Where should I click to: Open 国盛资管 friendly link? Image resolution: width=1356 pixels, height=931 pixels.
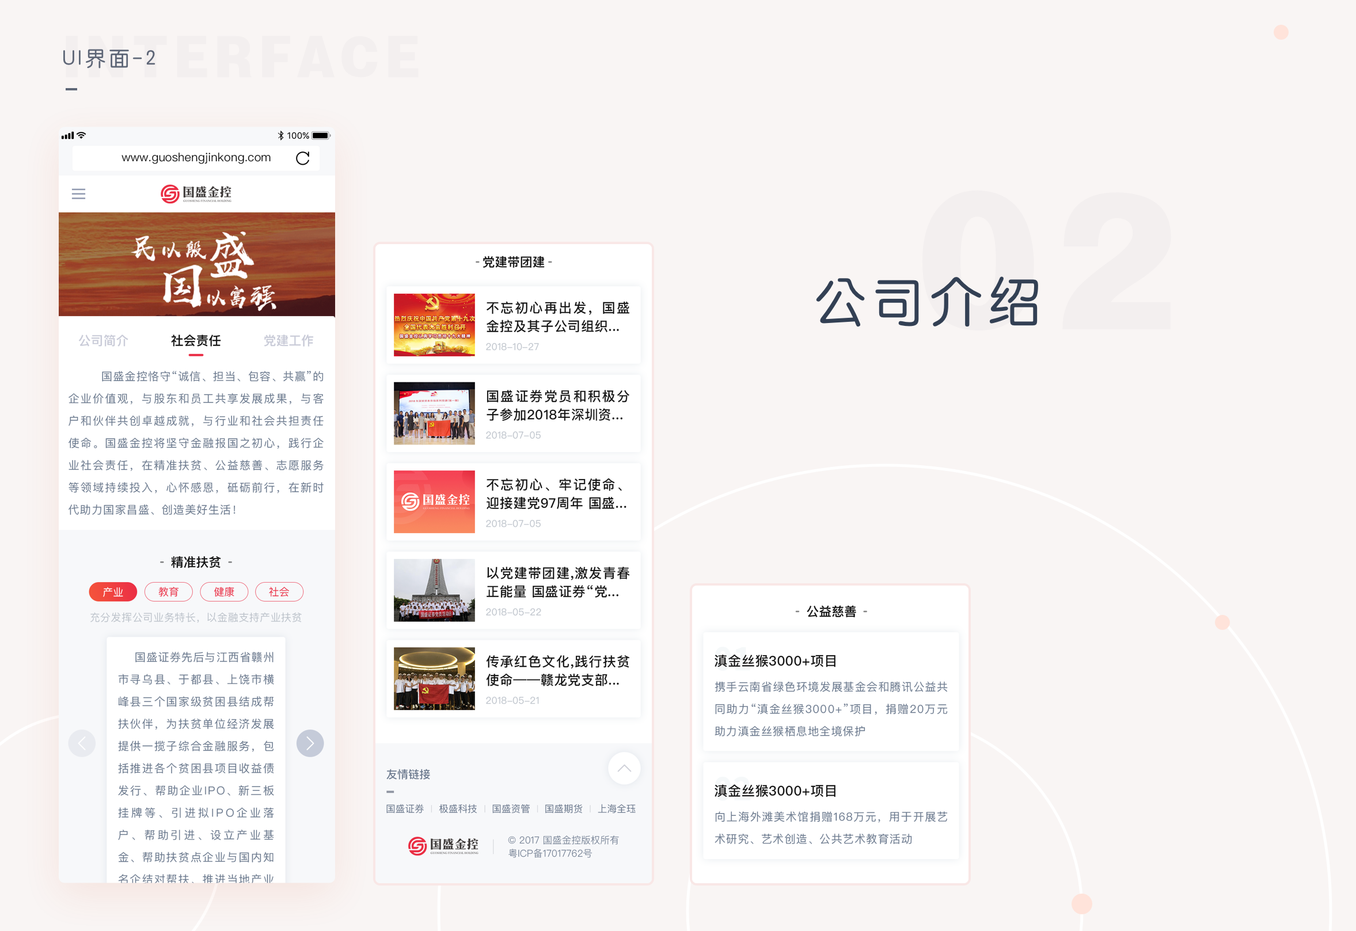511,808
